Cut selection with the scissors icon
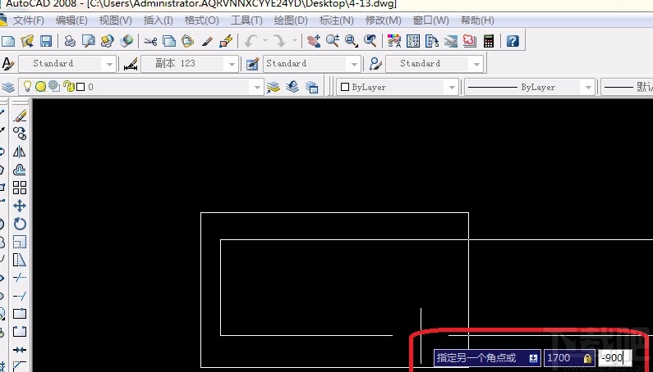Screen dimensions: 653x372 (x=150, y=41)
